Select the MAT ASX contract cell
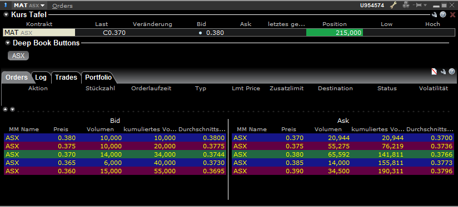 point(39,33)
